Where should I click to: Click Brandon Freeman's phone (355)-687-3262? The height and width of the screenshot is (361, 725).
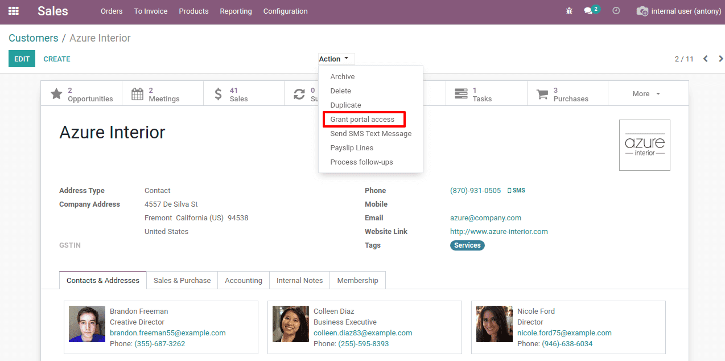coord(160,344)
